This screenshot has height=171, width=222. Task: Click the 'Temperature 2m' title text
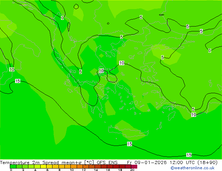pyautogui.click(x=20, y=163)
